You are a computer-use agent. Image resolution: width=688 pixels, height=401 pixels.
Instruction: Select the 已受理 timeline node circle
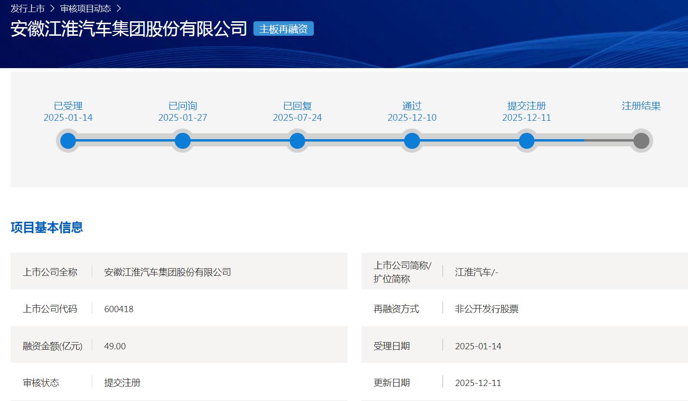point(68,141)
